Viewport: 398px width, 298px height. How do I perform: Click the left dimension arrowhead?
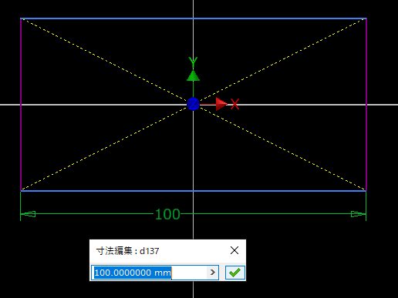[29, 214]
